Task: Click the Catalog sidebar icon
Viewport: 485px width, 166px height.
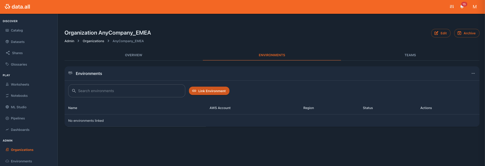Action: pos(7,30)
